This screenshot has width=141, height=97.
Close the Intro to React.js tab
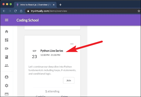click(x=54, y=5)
